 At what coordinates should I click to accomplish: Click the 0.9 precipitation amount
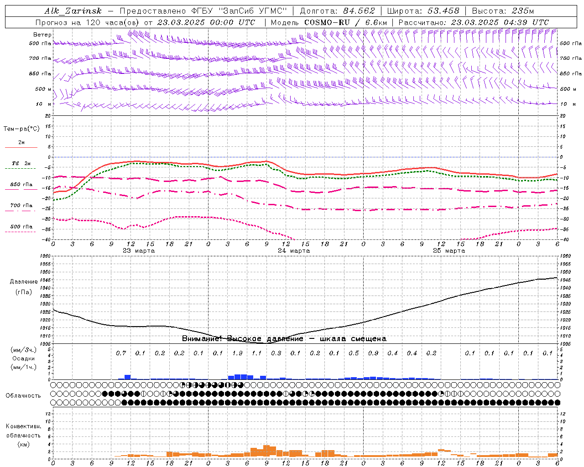pyautogui.click(x=373, y=353)
